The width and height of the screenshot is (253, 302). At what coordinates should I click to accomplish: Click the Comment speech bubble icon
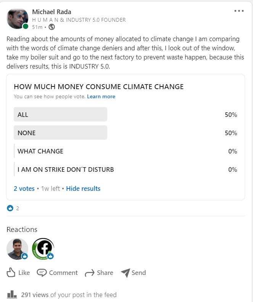[42, 273]
